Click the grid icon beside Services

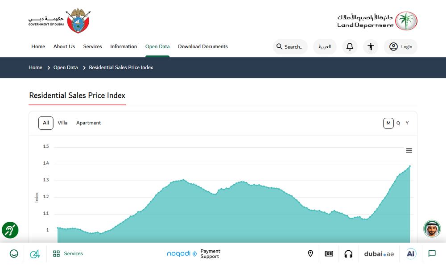coord(56,253)
